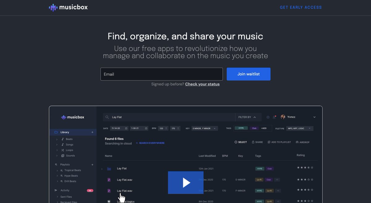This screenshot has width=371, height=203.
Task: Open the Drill Beats playlist
Action: (70, 181)
